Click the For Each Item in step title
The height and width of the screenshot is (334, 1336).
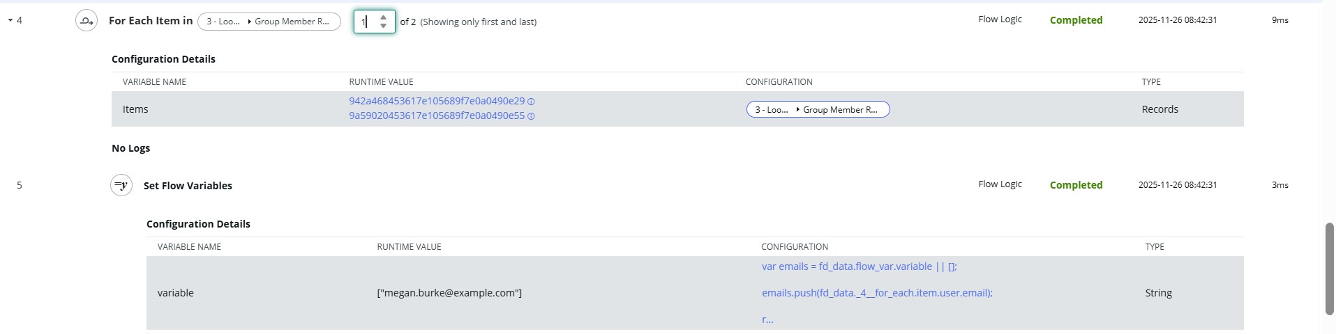[151, 21]
